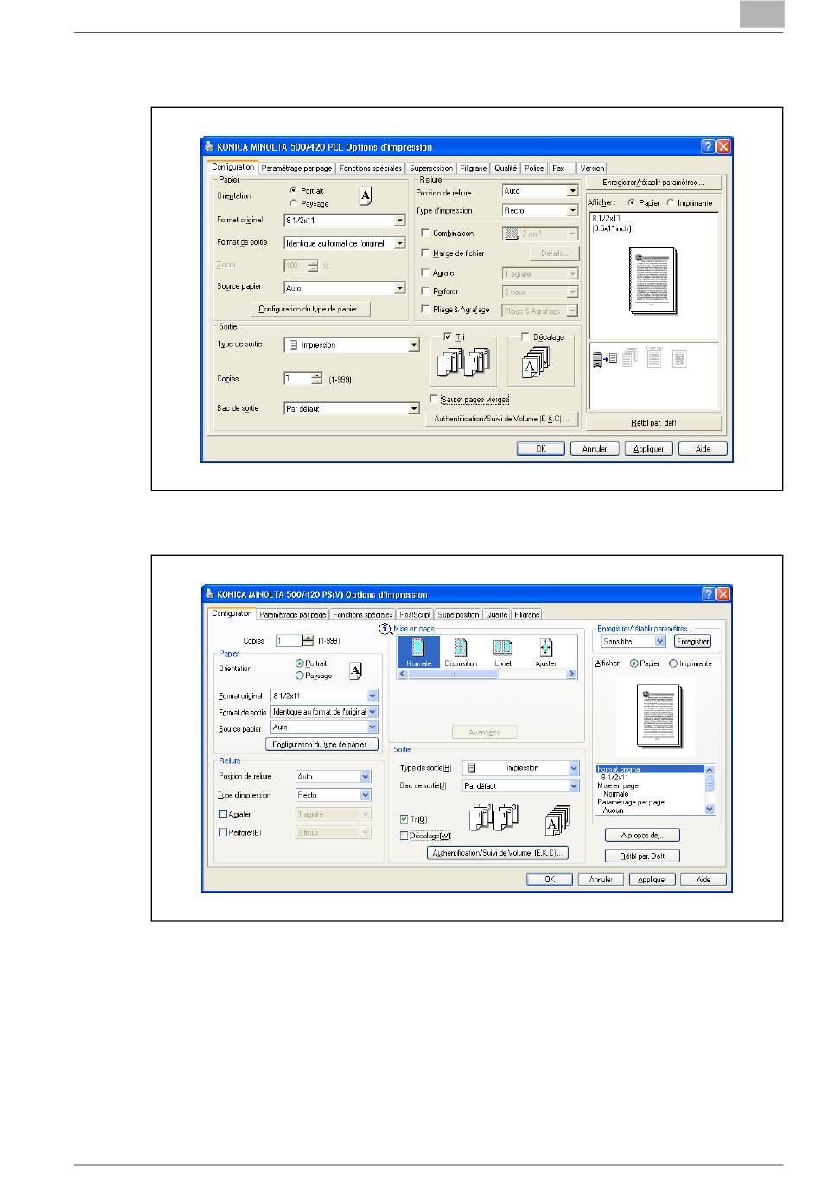This screenshot has height=1192, width=821.
Task: Enable Combinaison checkbox in PCL dialog
Action: [424, 234]
